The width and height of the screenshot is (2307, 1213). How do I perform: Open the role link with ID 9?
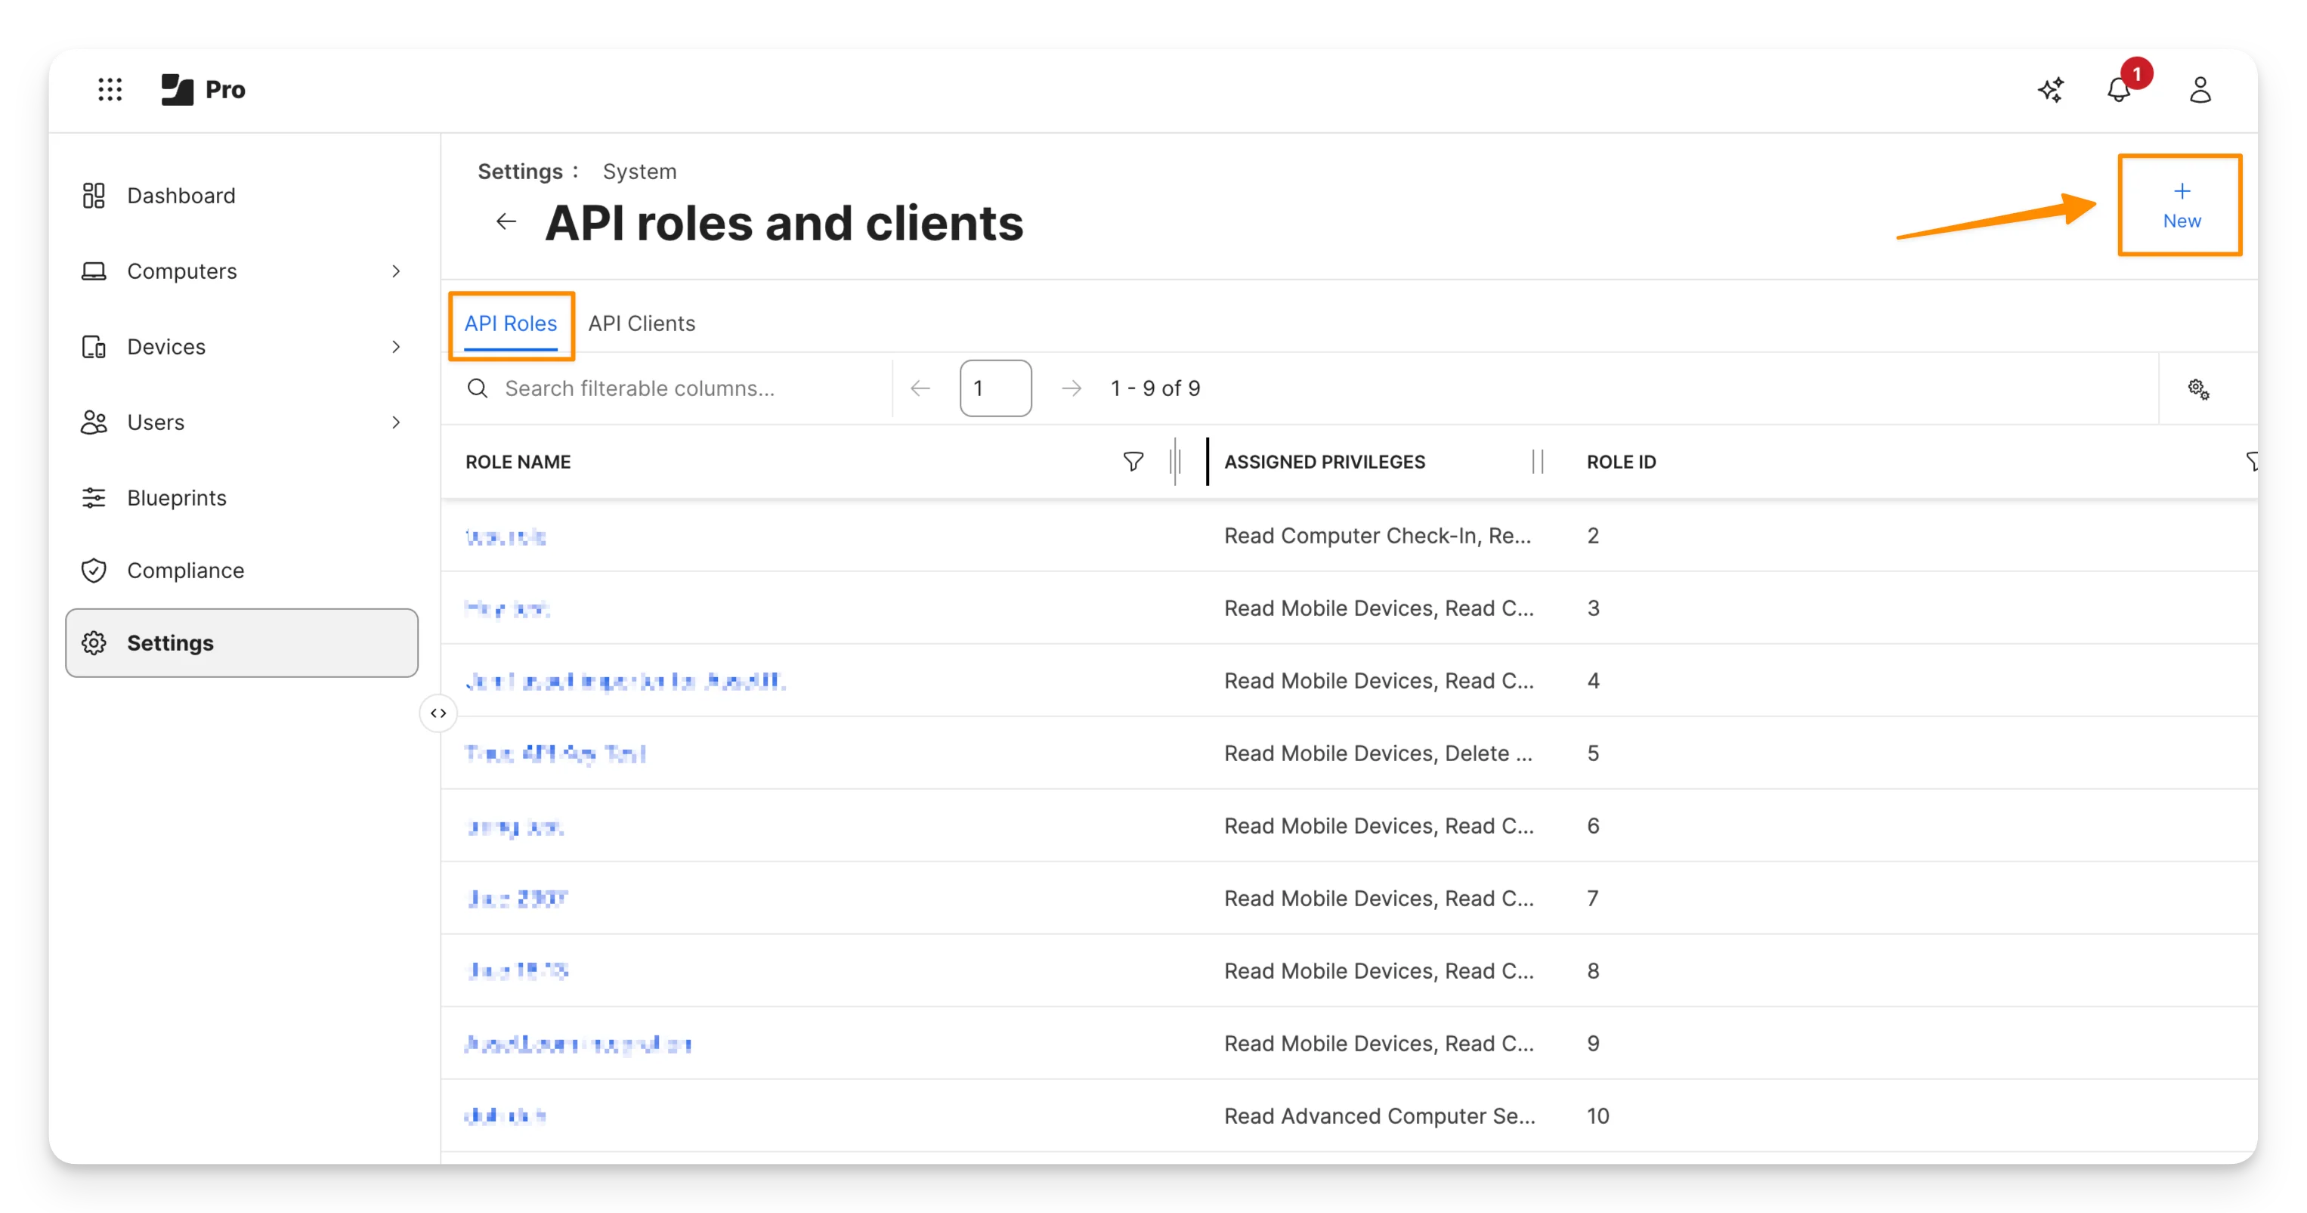tap(579, 1044)
